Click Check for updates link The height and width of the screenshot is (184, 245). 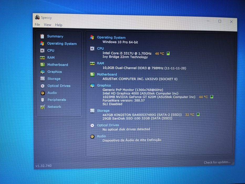point(217,162)
